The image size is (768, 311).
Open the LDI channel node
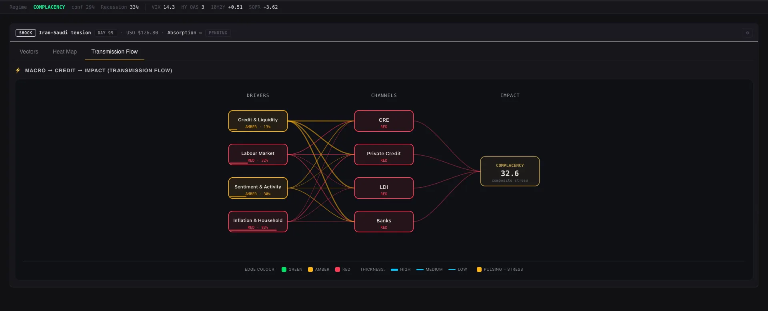pos(384,188)
